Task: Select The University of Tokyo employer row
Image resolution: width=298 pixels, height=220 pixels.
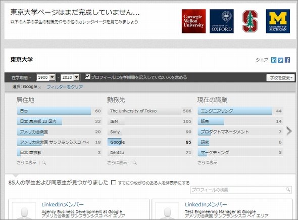Action: click(x=150, y=111)
